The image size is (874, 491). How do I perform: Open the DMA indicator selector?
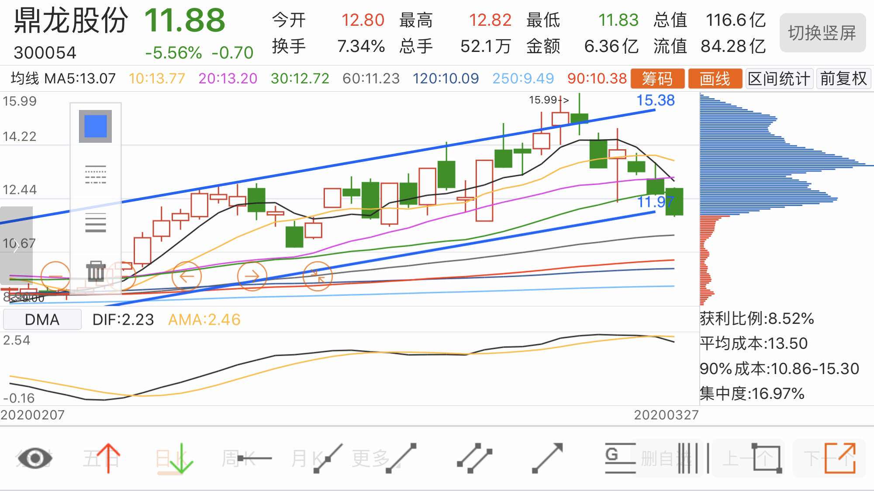(42, 319)
